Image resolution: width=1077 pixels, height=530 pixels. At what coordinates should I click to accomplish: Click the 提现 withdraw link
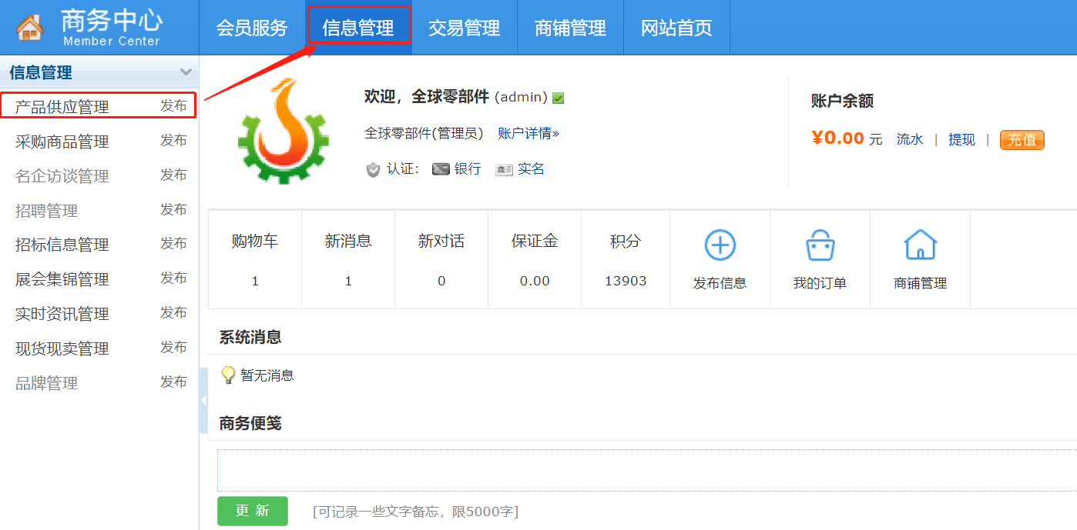(961, 140)
